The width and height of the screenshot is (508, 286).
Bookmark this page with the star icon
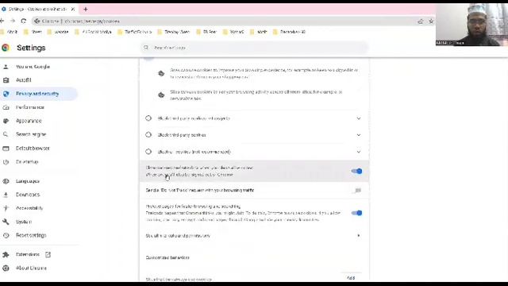click(x=431, y=21)
